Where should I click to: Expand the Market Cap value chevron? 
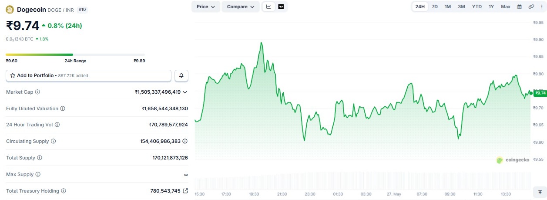click(185, 92)
